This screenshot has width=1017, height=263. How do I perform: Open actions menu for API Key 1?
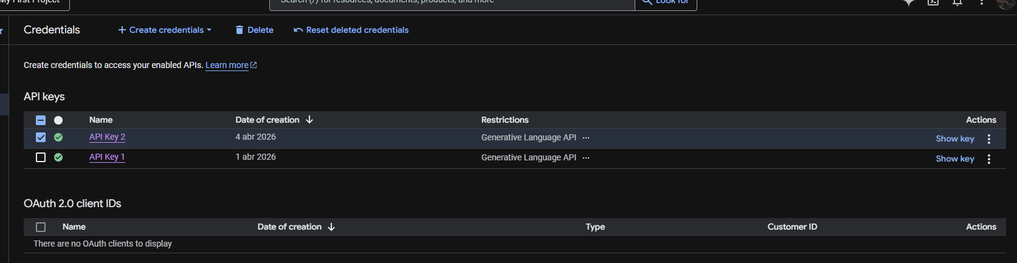pyautogui.click(x=989, y=159)
